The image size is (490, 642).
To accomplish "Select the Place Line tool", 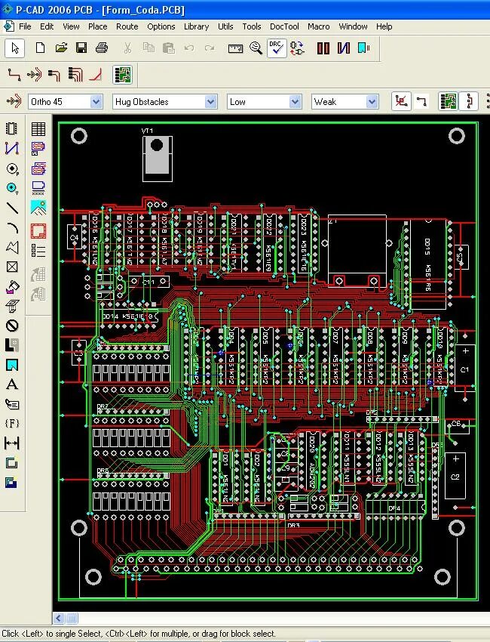I will 12,208.
